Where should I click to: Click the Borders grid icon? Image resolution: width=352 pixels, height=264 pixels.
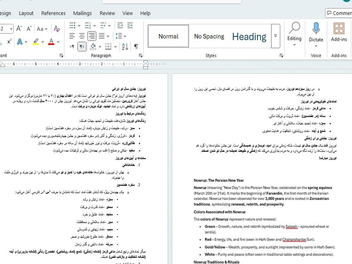click(x=108, y=46)
